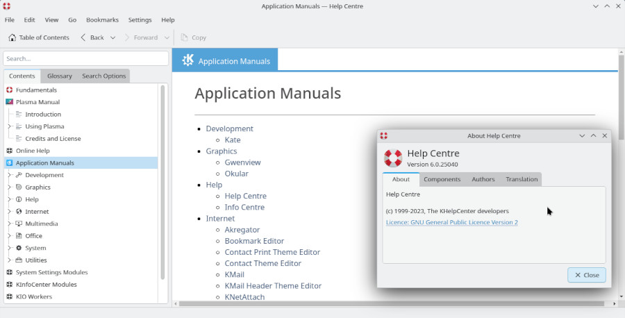Expand the Help tree node
625x318 pixels.
click(9, 199)
